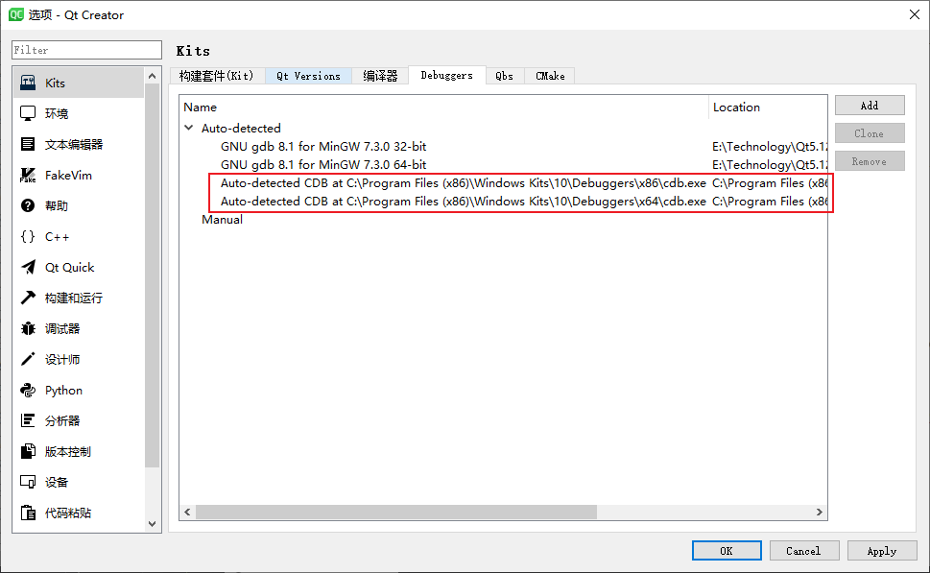Viewport: 930px width, 573px height.
Task: Select the Manual group row
Action: [222, 220]
